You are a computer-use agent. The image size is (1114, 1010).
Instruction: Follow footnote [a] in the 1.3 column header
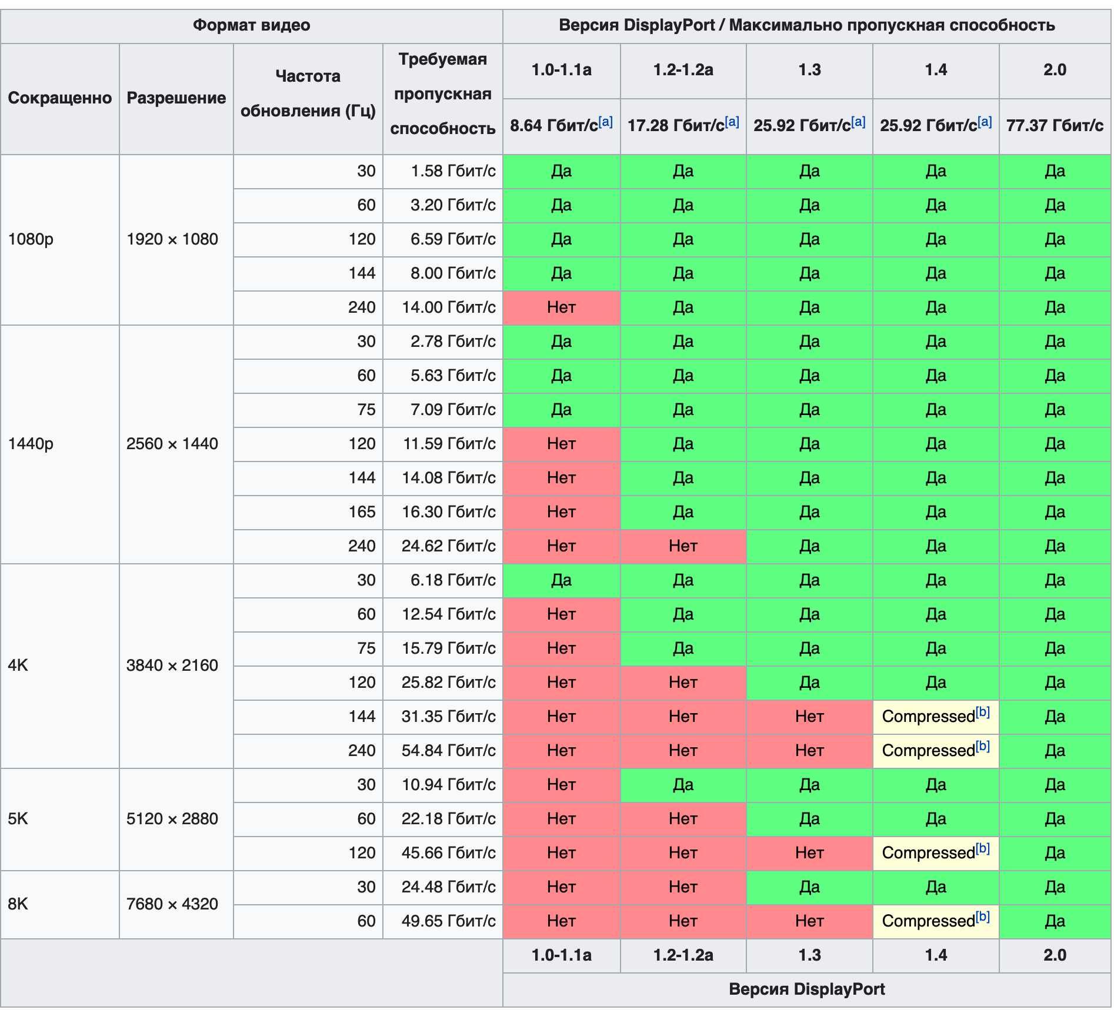(858, 122)
